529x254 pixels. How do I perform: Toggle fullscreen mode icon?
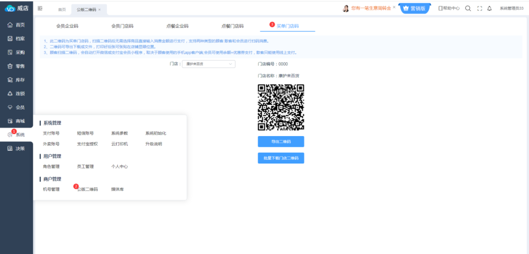click(x=480, y=8)
